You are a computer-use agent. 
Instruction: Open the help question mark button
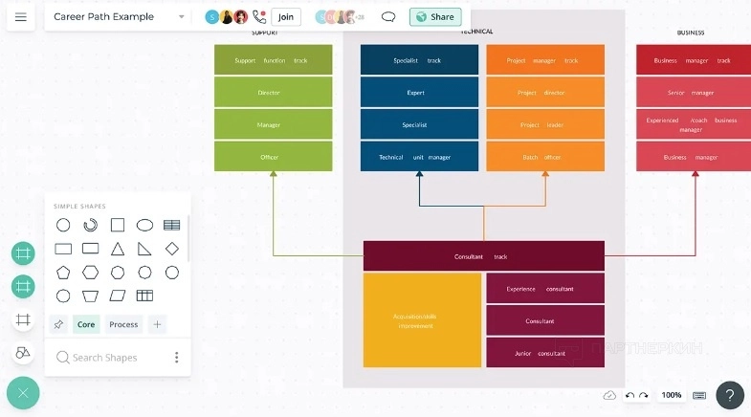click(x=730, y=395)
